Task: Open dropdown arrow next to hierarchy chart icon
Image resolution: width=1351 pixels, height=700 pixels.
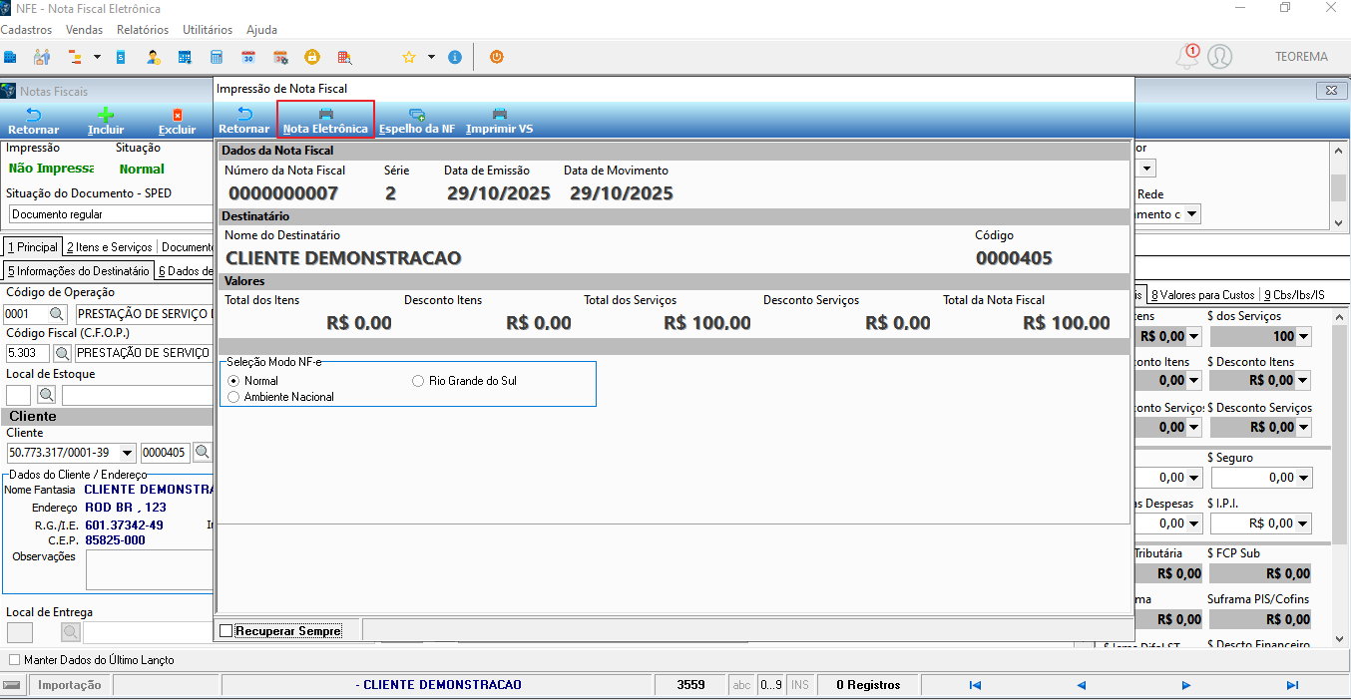Action: coord(97,57)
